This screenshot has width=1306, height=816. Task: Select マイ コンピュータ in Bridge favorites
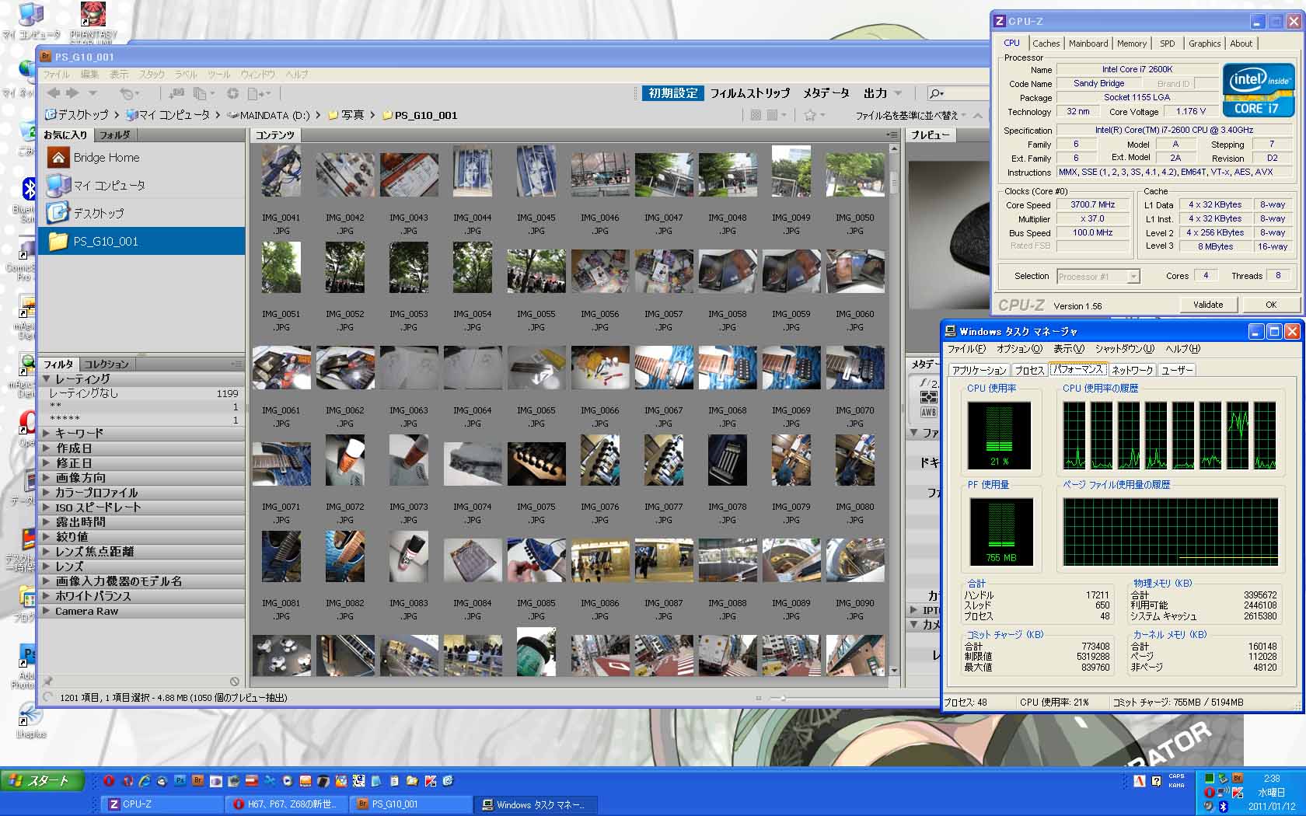[x=141, y=186]
